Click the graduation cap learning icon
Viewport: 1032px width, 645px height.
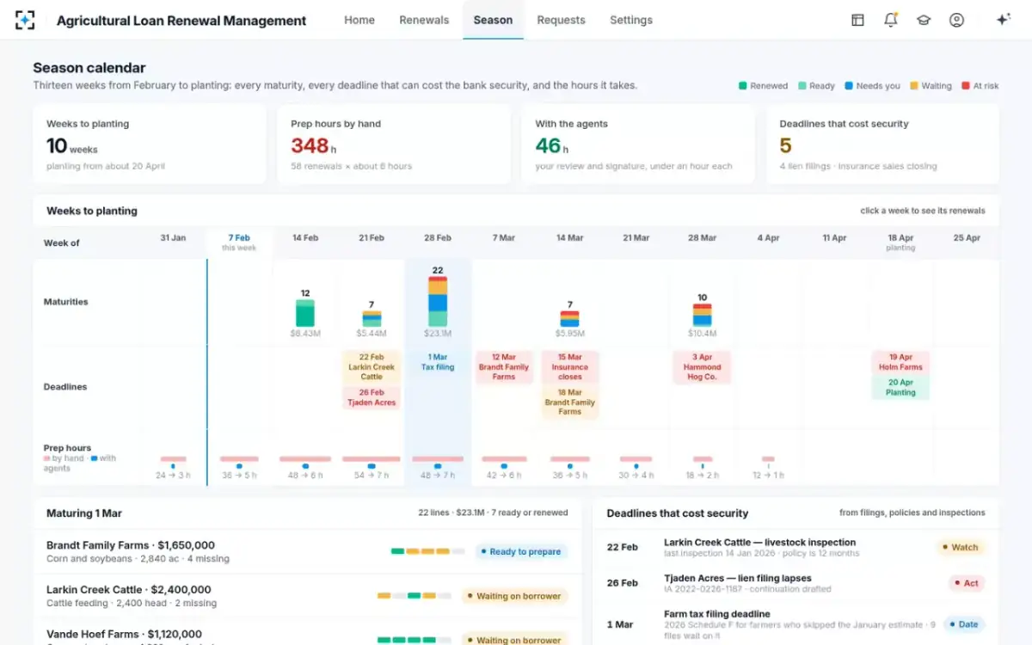(x=924, y=20)
